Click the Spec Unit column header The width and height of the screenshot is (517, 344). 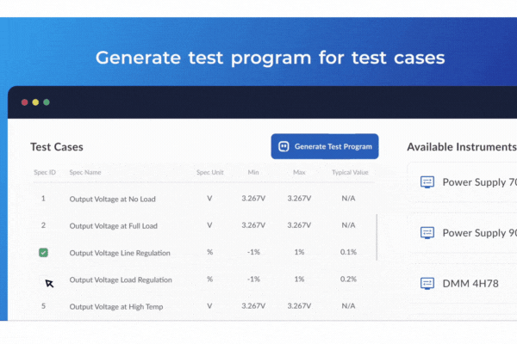(209, 172)
